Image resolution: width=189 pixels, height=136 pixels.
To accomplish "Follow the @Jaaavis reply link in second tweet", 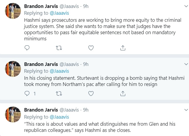I will [59, 71].
